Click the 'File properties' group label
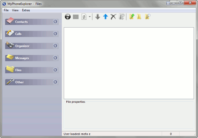 tap(76, 102)
